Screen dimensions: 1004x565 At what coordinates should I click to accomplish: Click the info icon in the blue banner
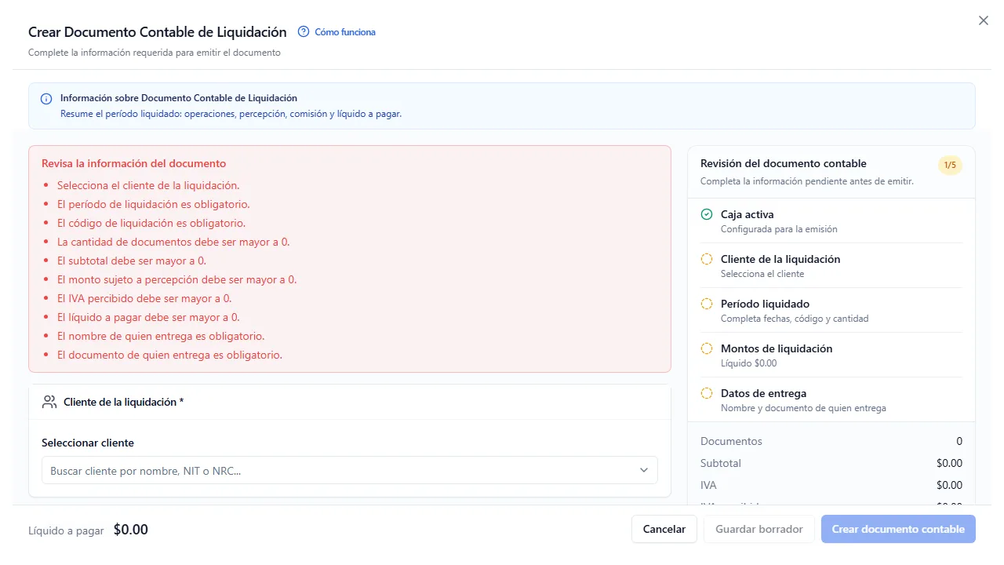coord(46,99)
